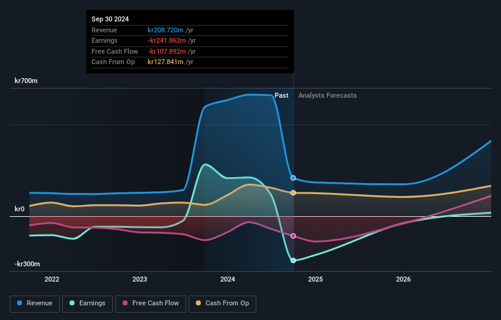This screenshot has height=320, width=501.
Task: Click the Past label in chart
Action: click(x=281, y=96)
